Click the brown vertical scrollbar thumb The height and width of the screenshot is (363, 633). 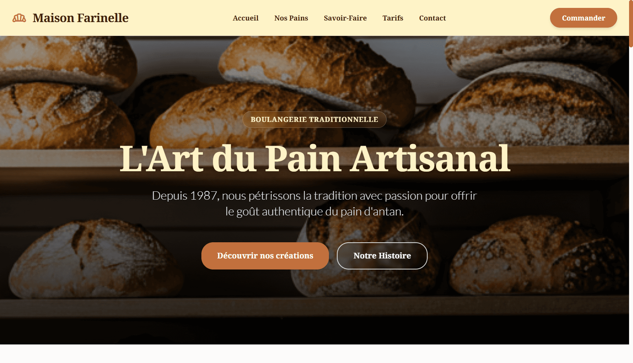click(x=631, y=24)
